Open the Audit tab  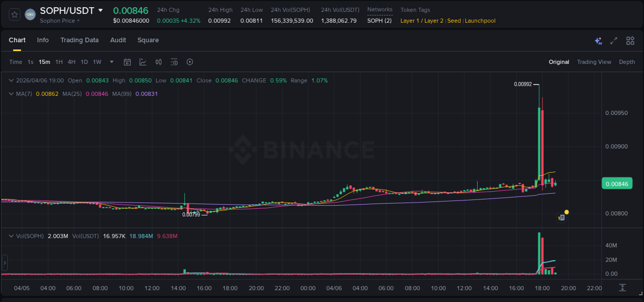118,40
